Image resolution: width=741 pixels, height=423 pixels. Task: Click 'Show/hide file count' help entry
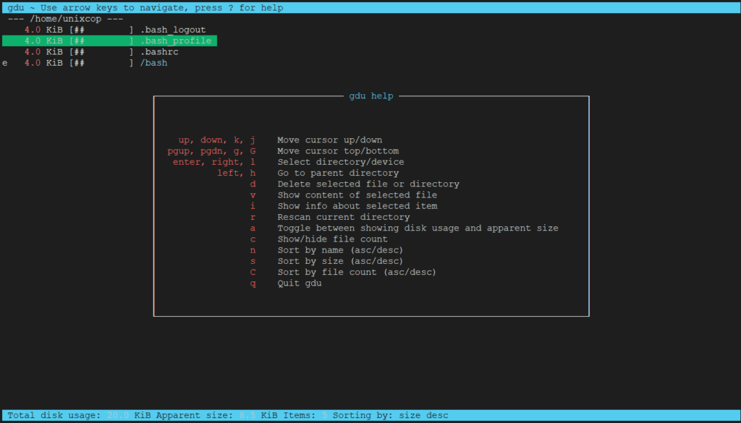(x=332, y=239)
